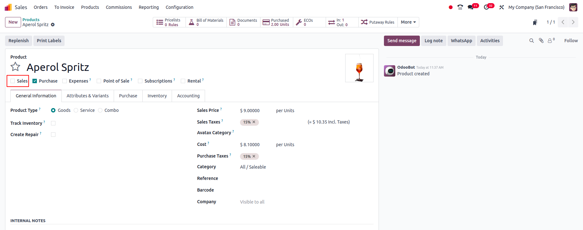Click the New button
583x230 pixels.
pos(13,22)
